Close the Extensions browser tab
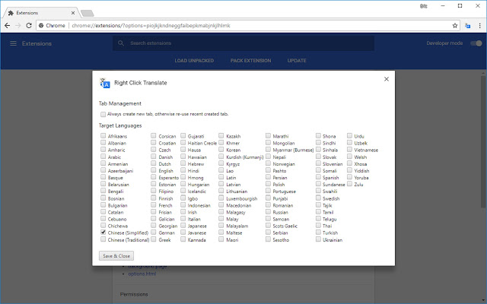 point(73,13)
